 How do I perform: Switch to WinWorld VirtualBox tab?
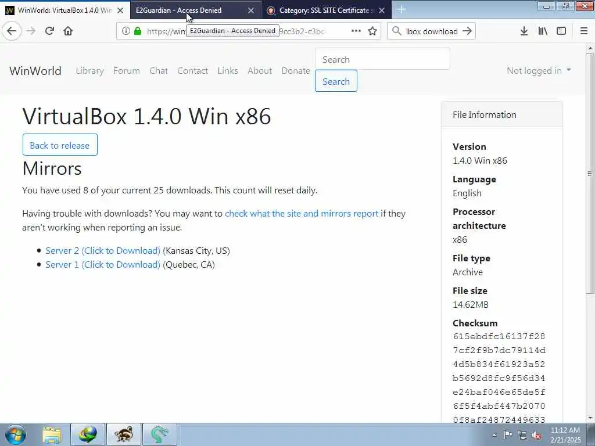(x=64, y=10)
